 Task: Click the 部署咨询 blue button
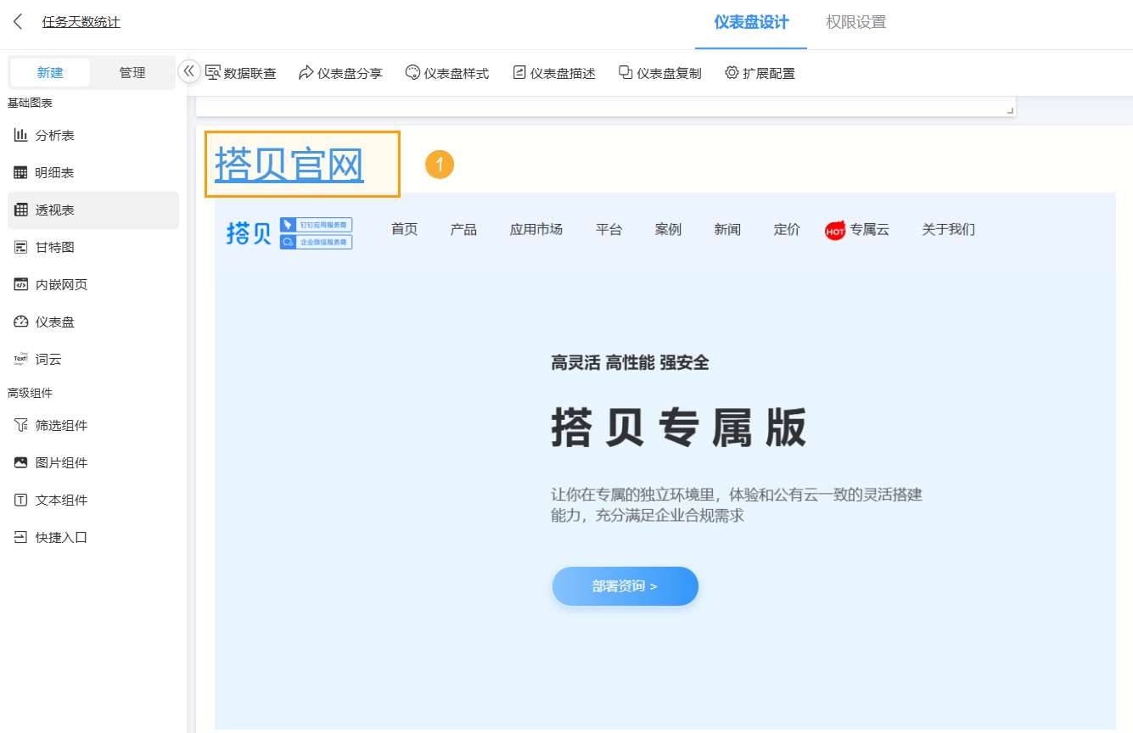[x=625, y=586]
